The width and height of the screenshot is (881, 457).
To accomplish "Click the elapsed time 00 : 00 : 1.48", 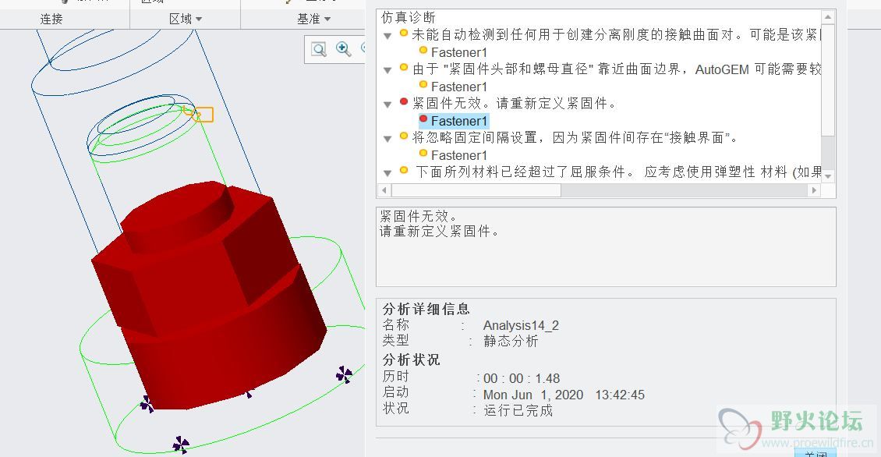I will pos(522,379).
